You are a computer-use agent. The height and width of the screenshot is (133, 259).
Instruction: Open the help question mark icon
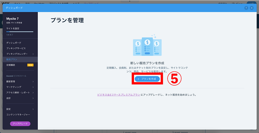pyautogui.click(x=246, y=8)
